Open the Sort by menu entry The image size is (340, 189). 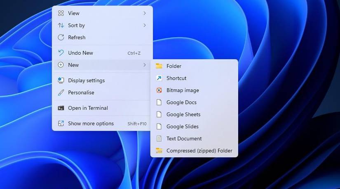[x=102, y=25]
